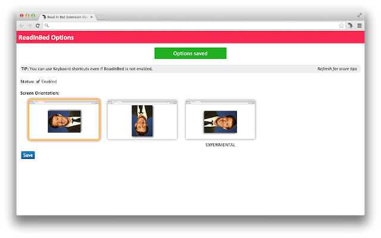Open the ReadInBed extension toolbar icon
Image resolution: width=381 pixels, height=238 pixels.
(x=351, y=25)
